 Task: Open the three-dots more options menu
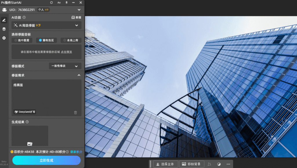[228, 164]
